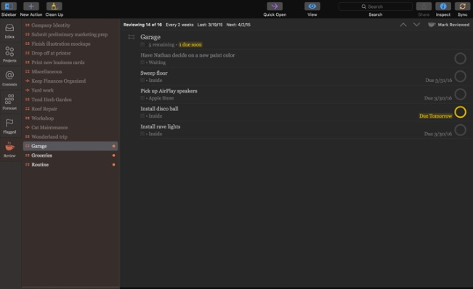
Task: Click the 'Every 2 weeks' review interval
Action: [179, 25]
